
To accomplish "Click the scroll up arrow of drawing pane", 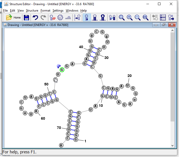I will (172, 30).
